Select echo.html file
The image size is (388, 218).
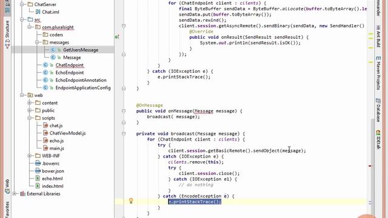point(52,179)
